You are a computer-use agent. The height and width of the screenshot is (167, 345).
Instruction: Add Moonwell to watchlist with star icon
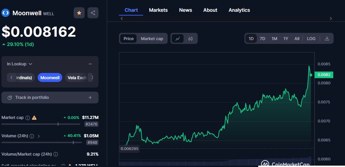click(x=79, y=13)
